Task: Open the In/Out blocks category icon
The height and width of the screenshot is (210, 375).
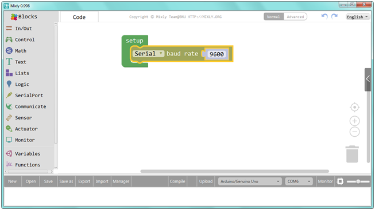Action: tap(9, 28)
